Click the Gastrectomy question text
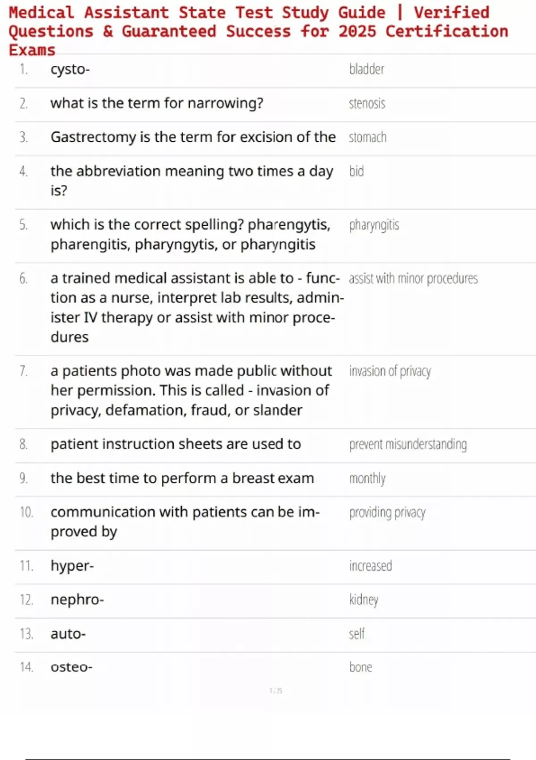This screenshot has height=760, width=536. [193, 137]
